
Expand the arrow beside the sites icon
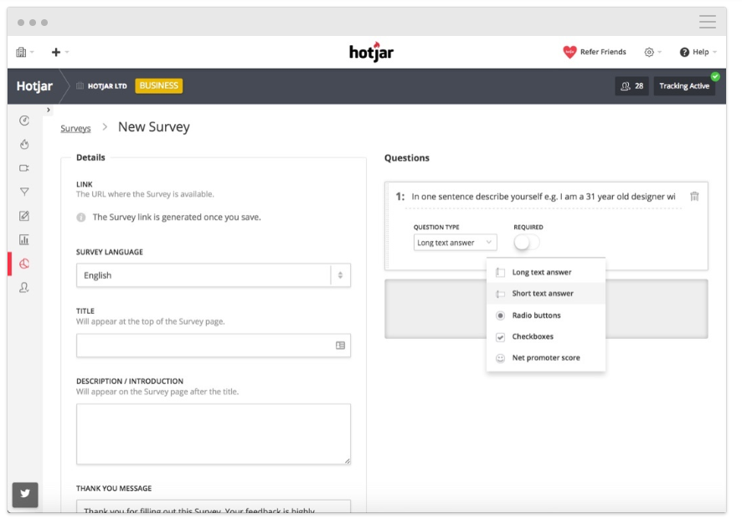32,52
